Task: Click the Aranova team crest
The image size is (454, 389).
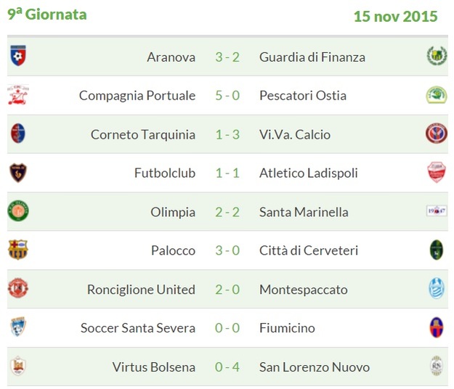Action: pos(17,57)
